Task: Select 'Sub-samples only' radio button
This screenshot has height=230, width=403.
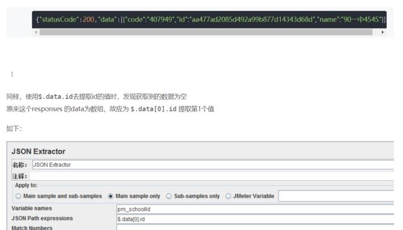Action: click(169, 196)
